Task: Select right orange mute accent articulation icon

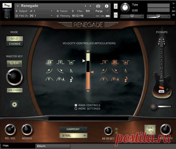Action: point(126,71)
